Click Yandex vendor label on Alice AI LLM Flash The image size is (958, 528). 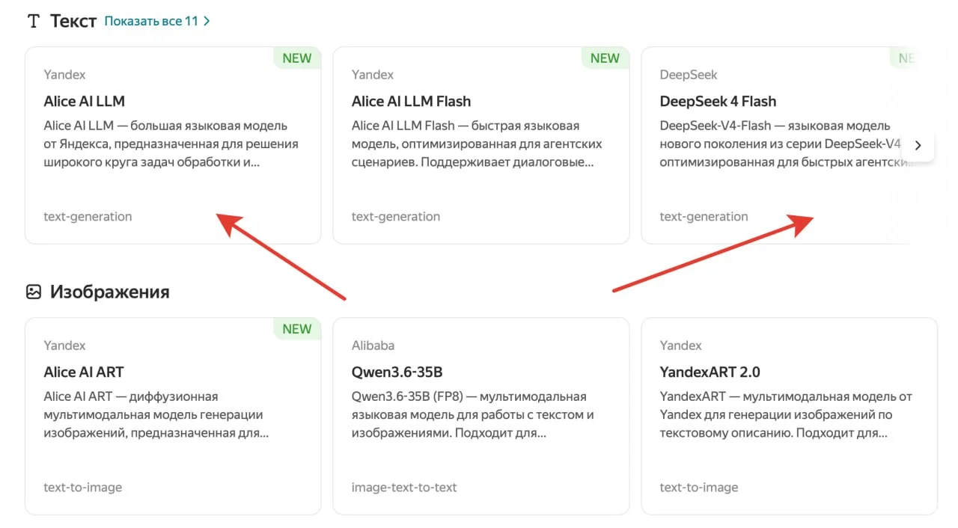[373, 75]
